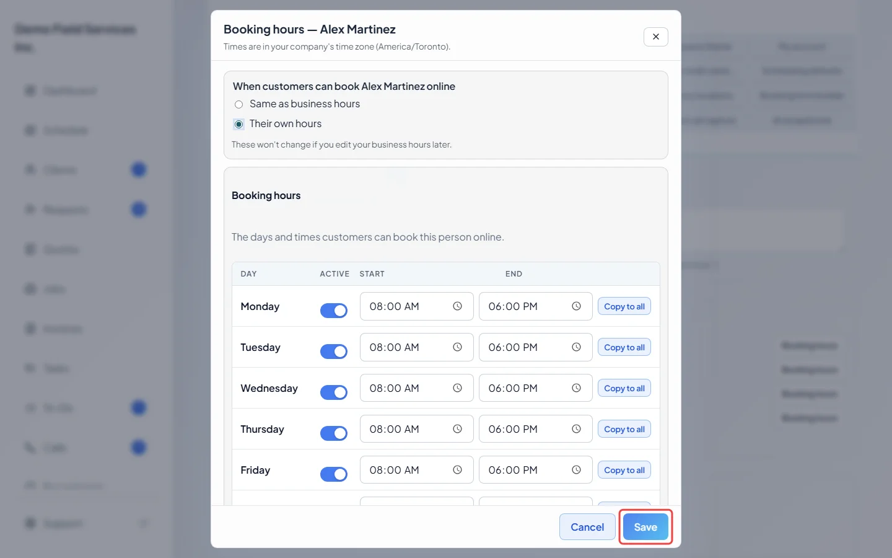Click the 'Wednesday' day label
The image size is (892, 558).
pos(269,388)
